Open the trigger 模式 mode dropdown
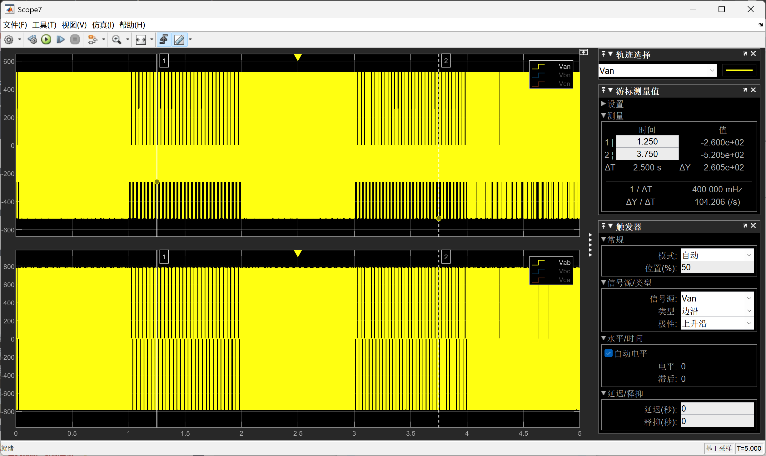This screenshot has width=766, height=456. (x=717, y=255)
